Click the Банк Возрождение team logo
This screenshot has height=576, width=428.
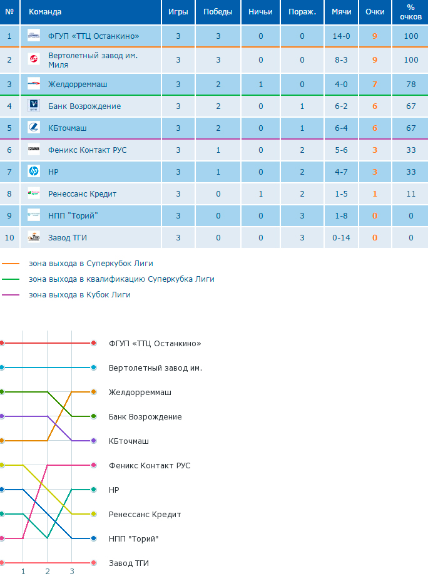(34, 105)
